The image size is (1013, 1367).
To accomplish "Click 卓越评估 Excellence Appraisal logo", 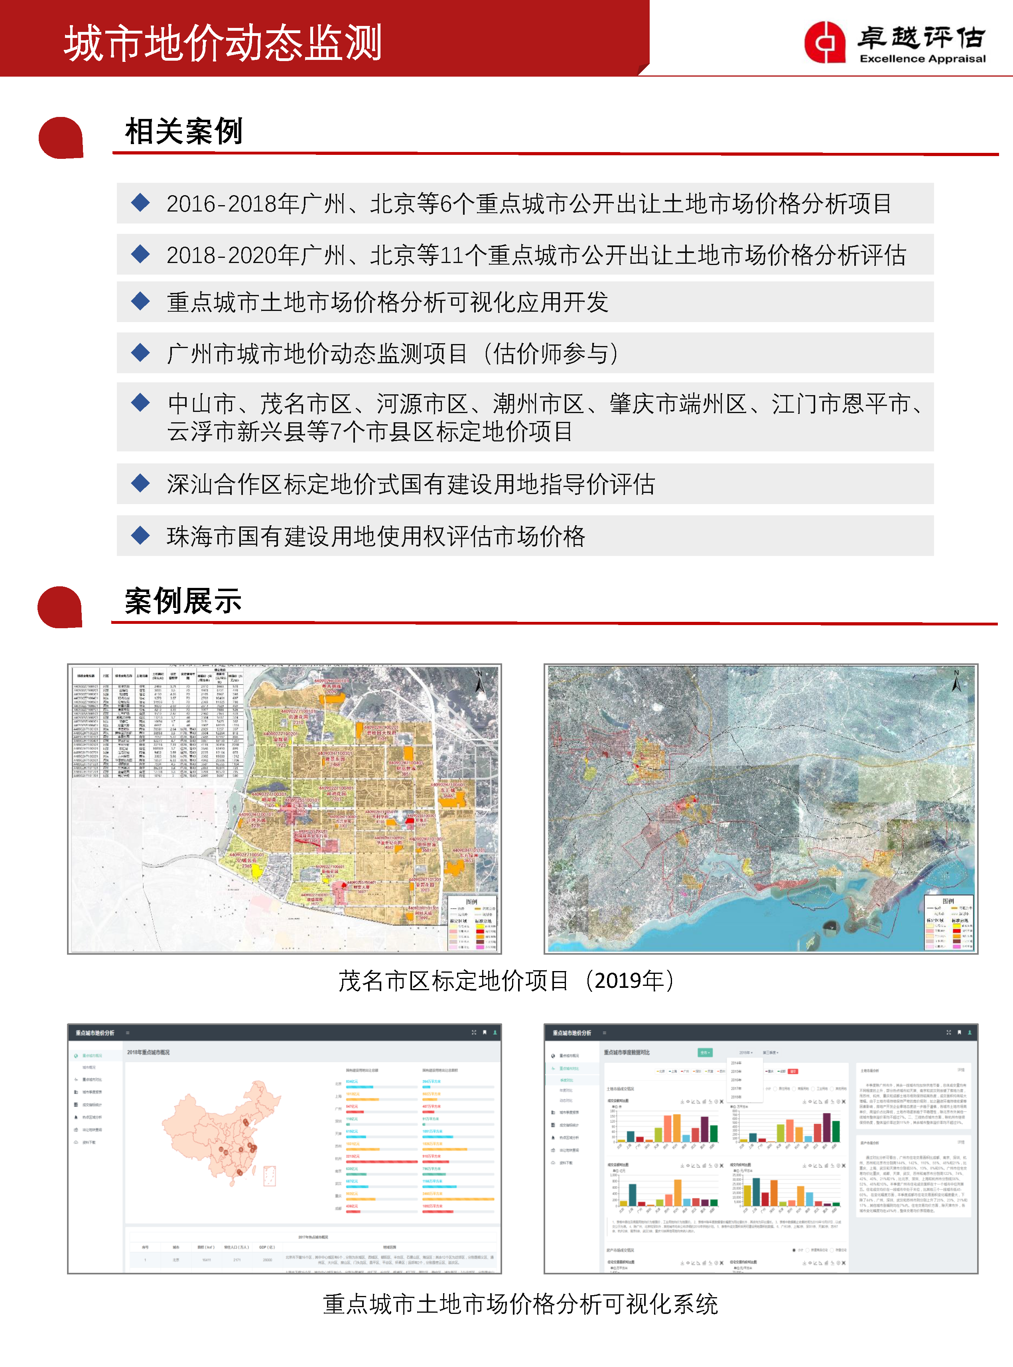I will pos(895,42).
